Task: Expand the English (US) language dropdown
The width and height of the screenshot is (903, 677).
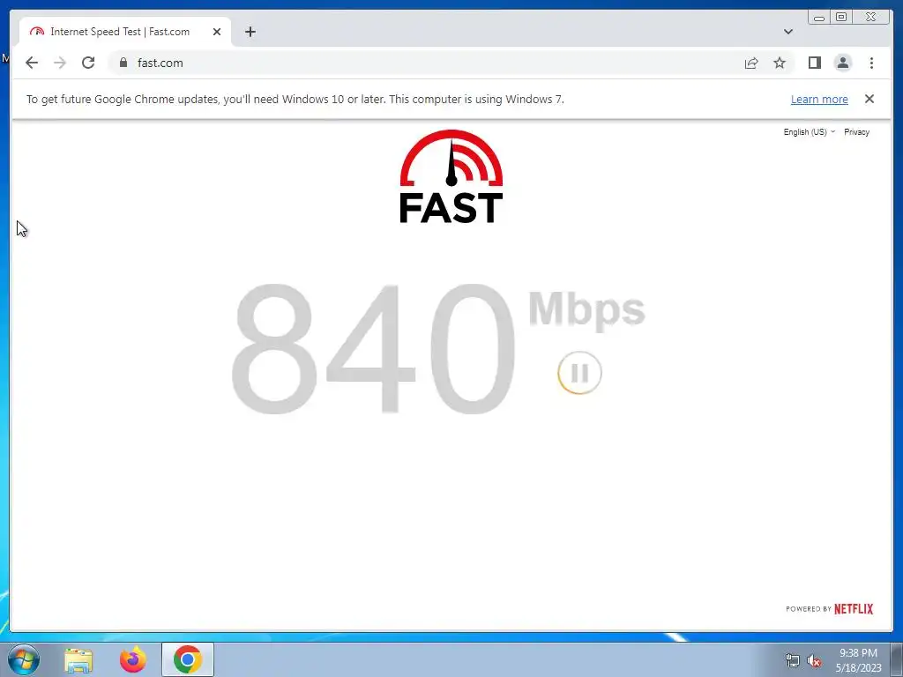Action: pyautogui.click(x=809, y=132)
